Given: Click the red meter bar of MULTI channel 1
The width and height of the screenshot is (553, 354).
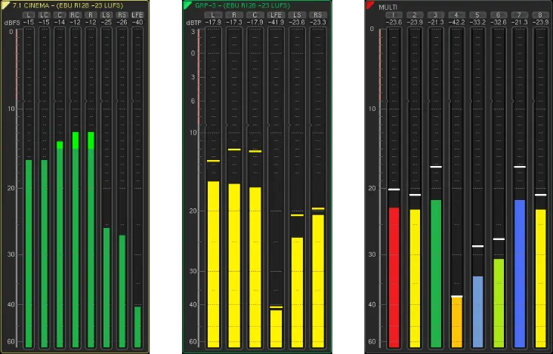Looking at the screenshot, I should (394, 276).
